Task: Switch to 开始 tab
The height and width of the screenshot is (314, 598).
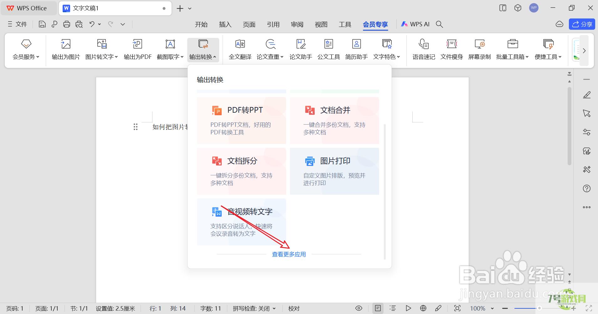Action: point(201,24)
